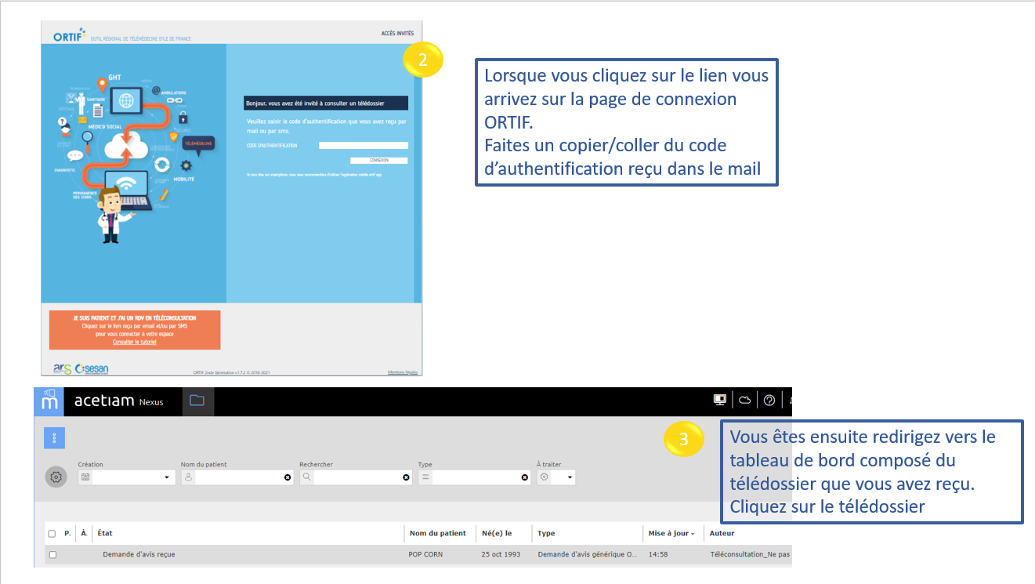The height and width of the screenshot is (584, 1035).
Task: Clear the Nom du patient filter field
Action: (287, 477)
